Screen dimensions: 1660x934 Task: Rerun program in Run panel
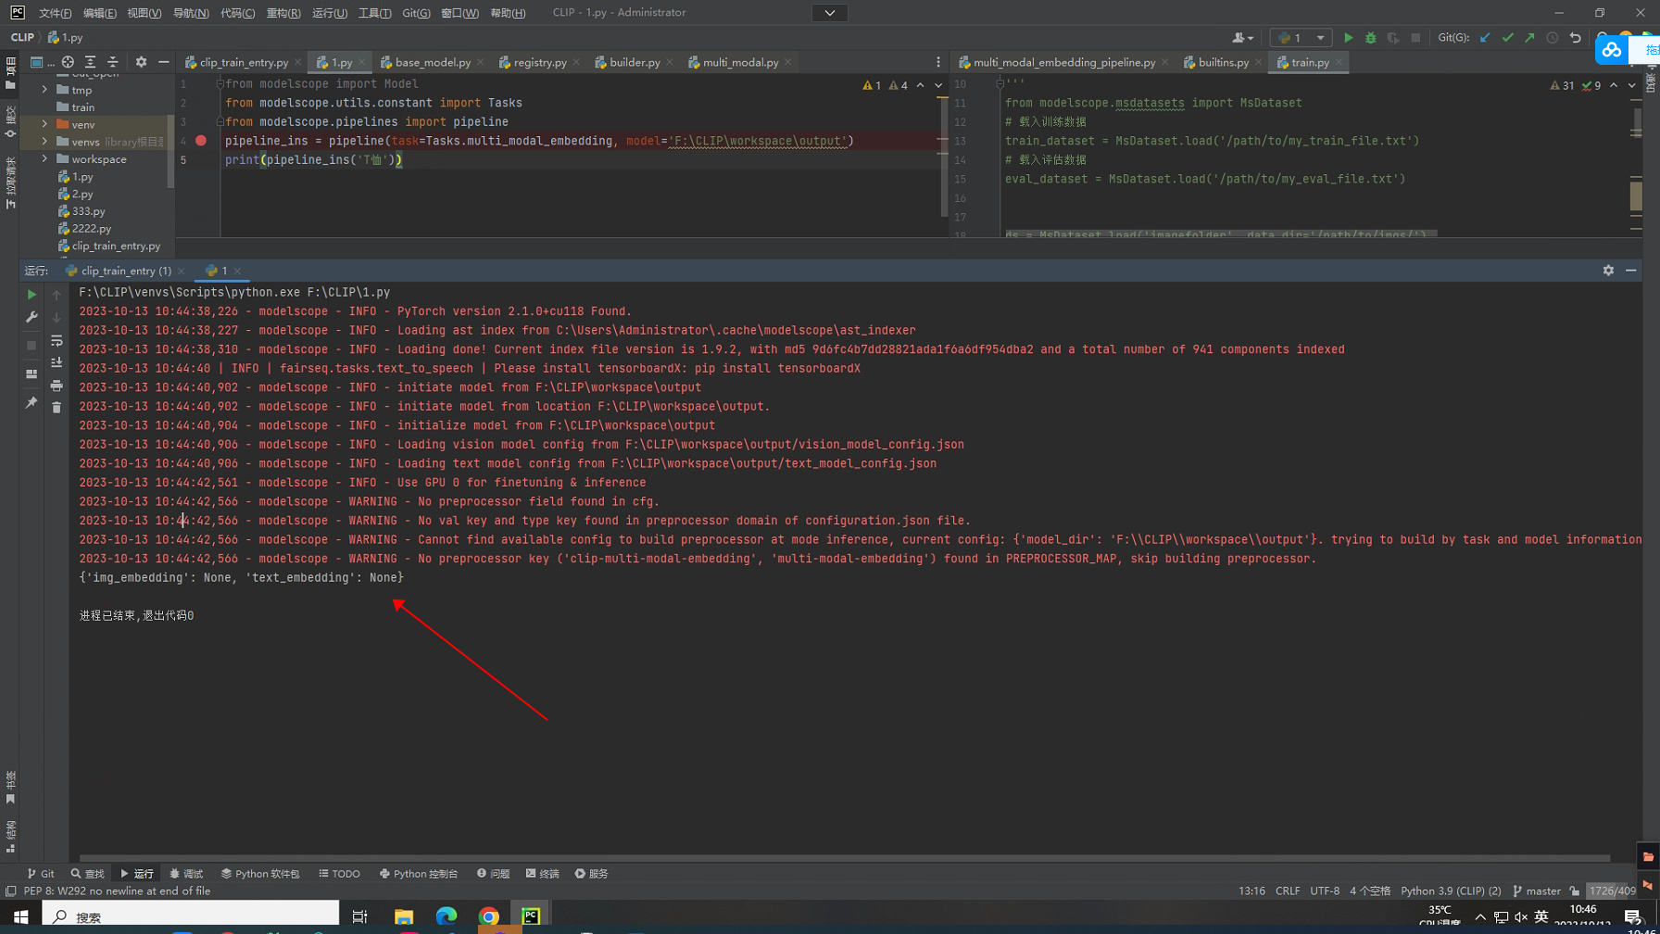[31, 295]
